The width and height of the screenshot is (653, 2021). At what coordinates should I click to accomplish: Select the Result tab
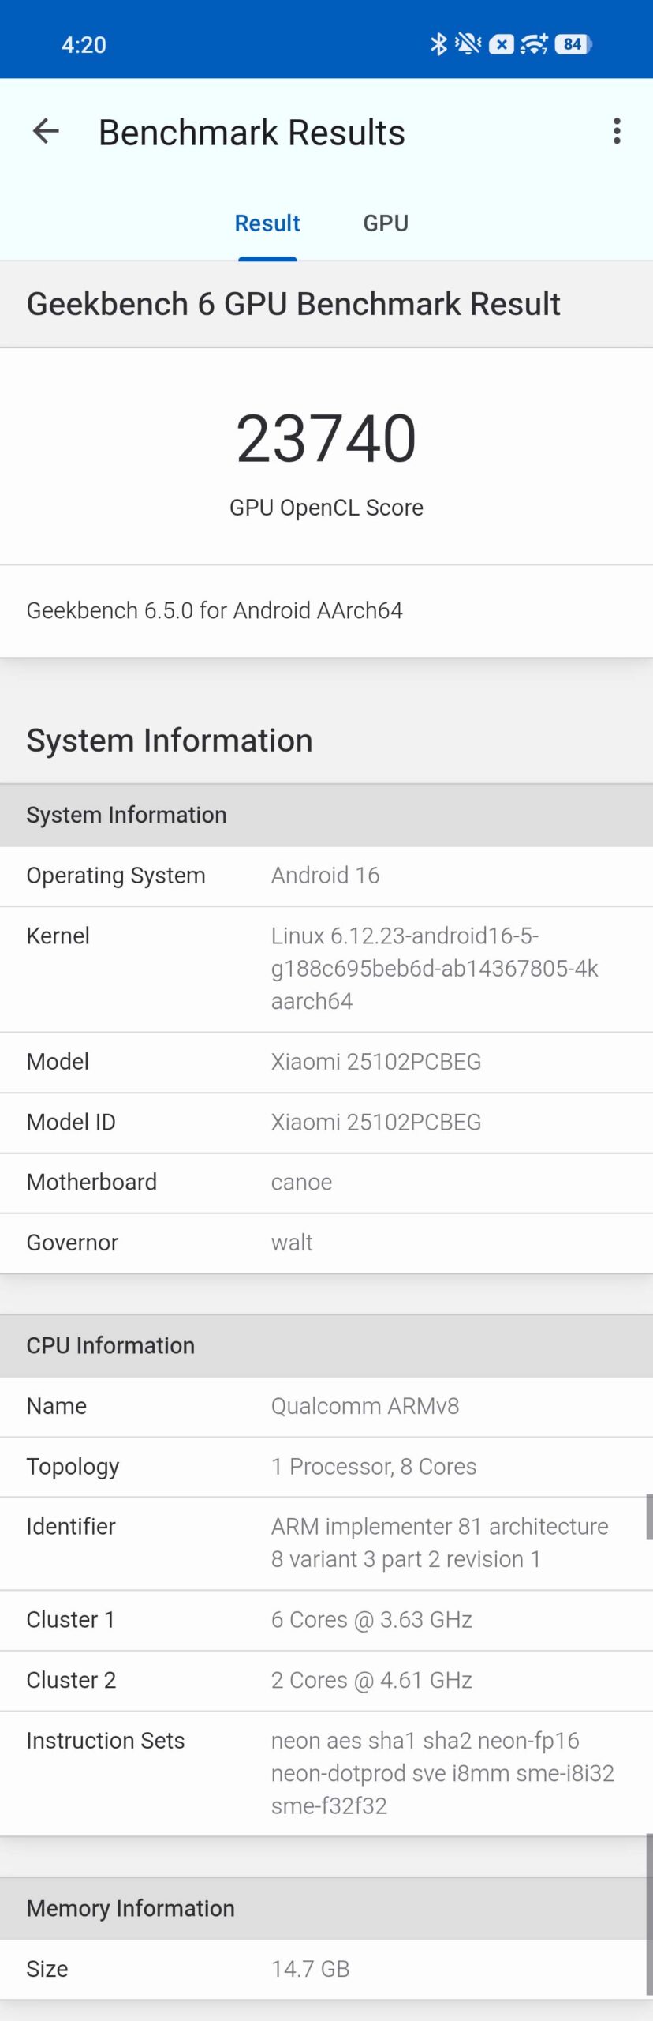coord(267,223)
